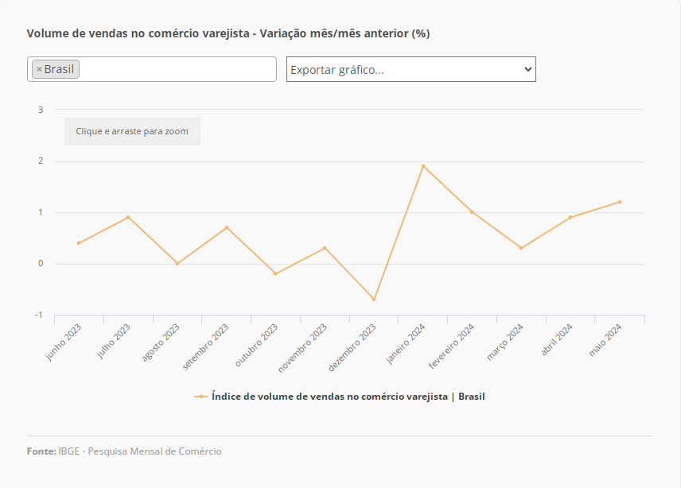Toggle the Brasil series legend entry

tap(348, 396)
